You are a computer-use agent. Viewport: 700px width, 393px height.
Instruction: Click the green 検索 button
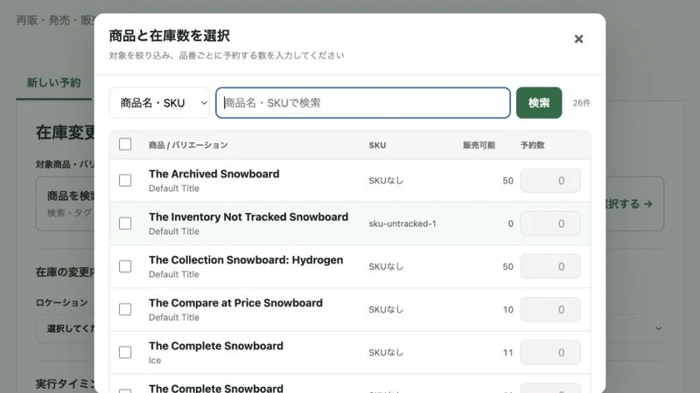[x=539, y=103]
